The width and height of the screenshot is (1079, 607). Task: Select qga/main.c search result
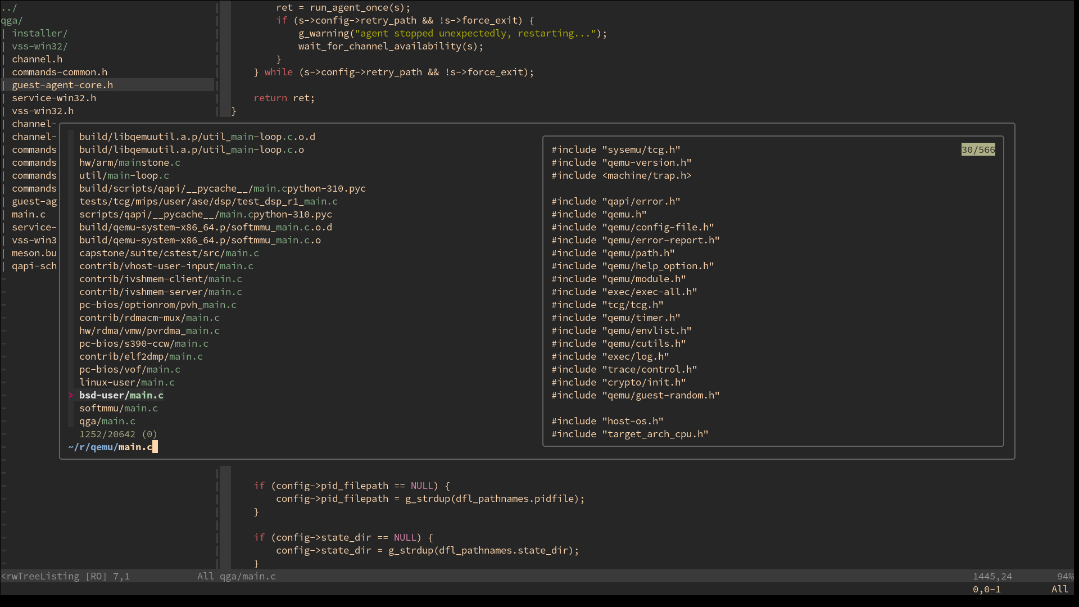point(107,422)
